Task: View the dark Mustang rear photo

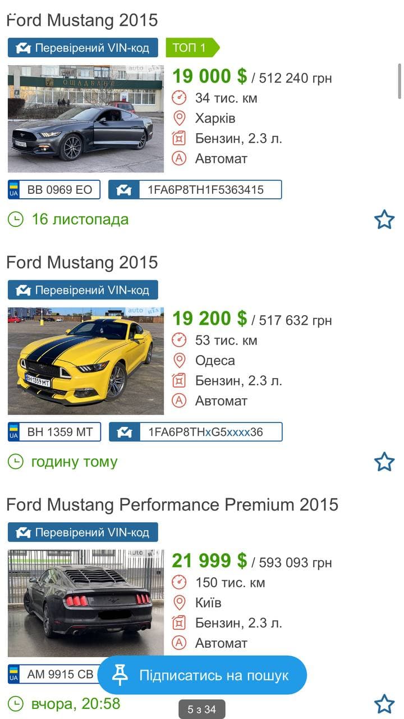Action: click(86, 603)
